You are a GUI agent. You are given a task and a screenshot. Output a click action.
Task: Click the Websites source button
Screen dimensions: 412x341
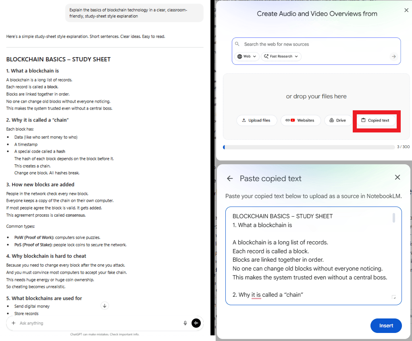coord(301,120)
